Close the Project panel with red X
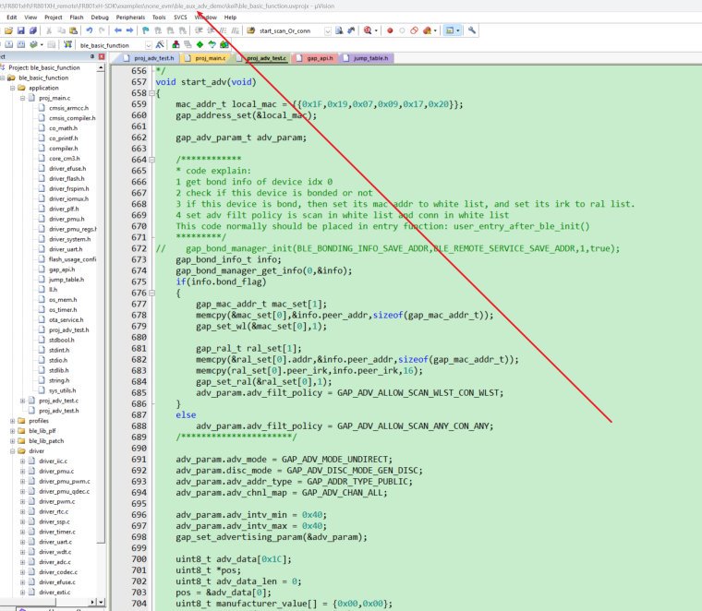702x611 pixels. tap(103, 57)
